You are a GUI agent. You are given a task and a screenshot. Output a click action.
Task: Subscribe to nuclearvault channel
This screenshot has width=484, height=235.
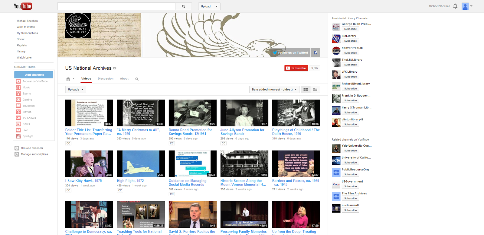(x=350, y=210)
